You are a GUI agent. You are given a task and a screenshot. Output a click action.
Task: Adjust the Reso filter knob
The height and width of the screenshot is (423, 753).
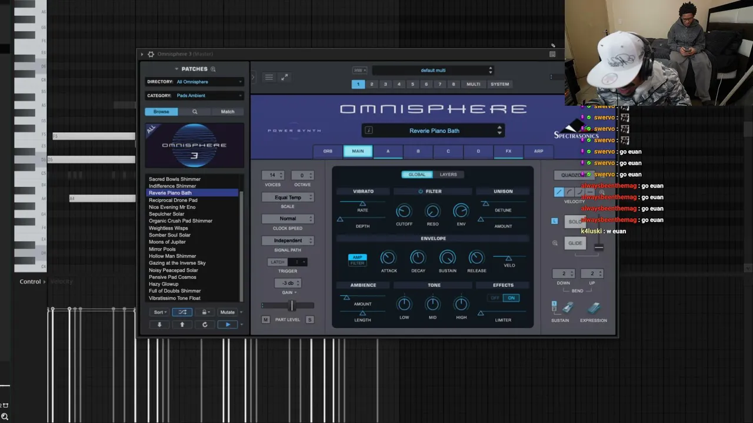[x=432, y=211]
